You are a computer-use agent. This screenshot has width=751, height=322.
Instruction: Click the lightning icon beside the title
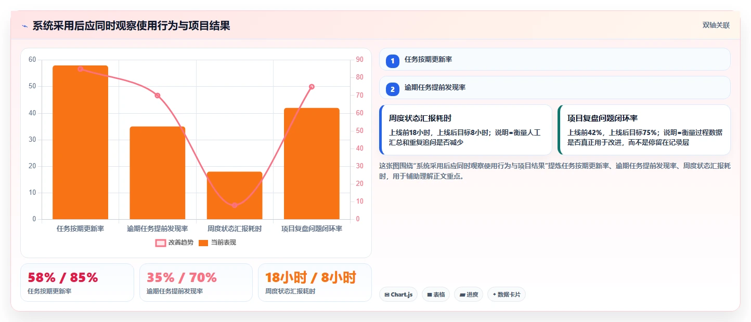tap(24, 26)
